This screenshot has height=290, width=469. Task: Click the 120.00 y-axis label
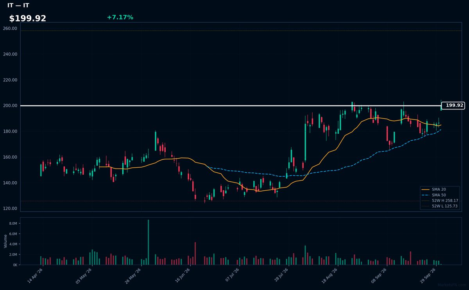click(10, 209)
